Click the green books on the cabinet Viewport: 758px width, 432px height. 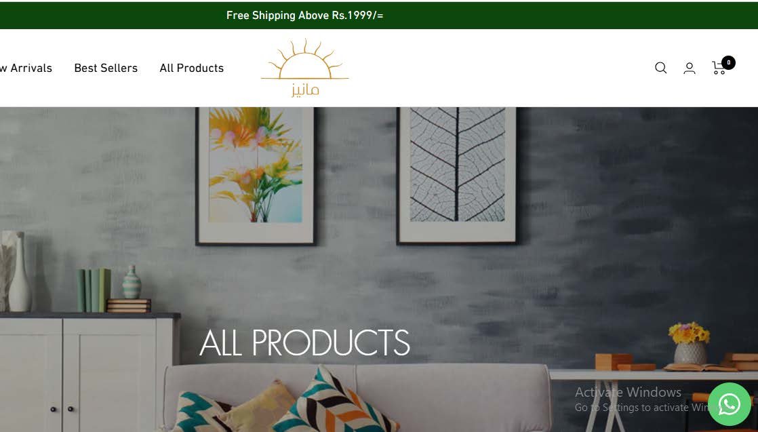(94, 290)
